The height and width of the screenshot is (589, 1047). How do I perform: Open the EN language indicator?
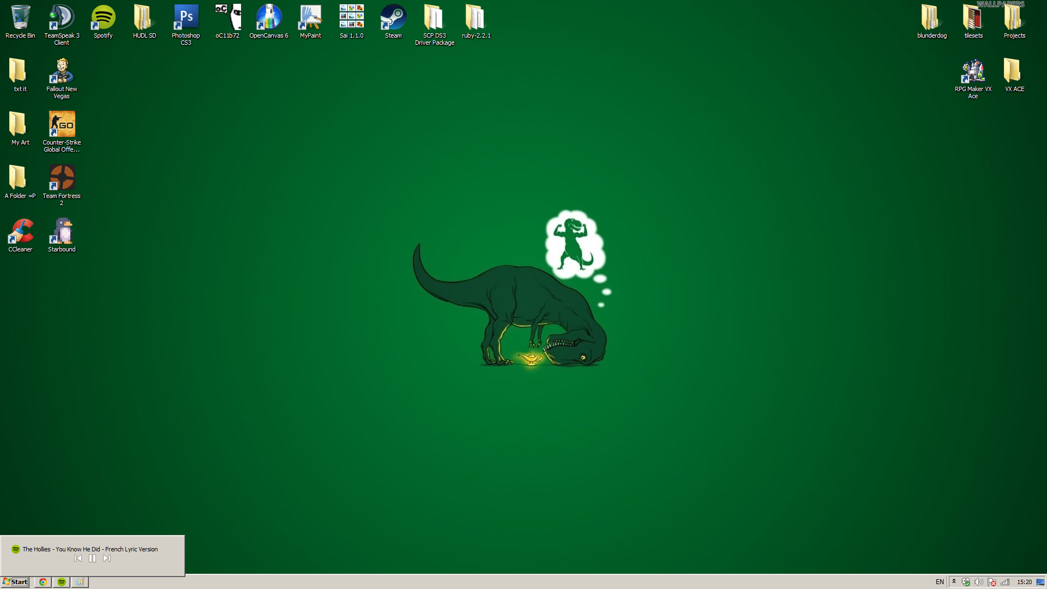pos(940,582)
